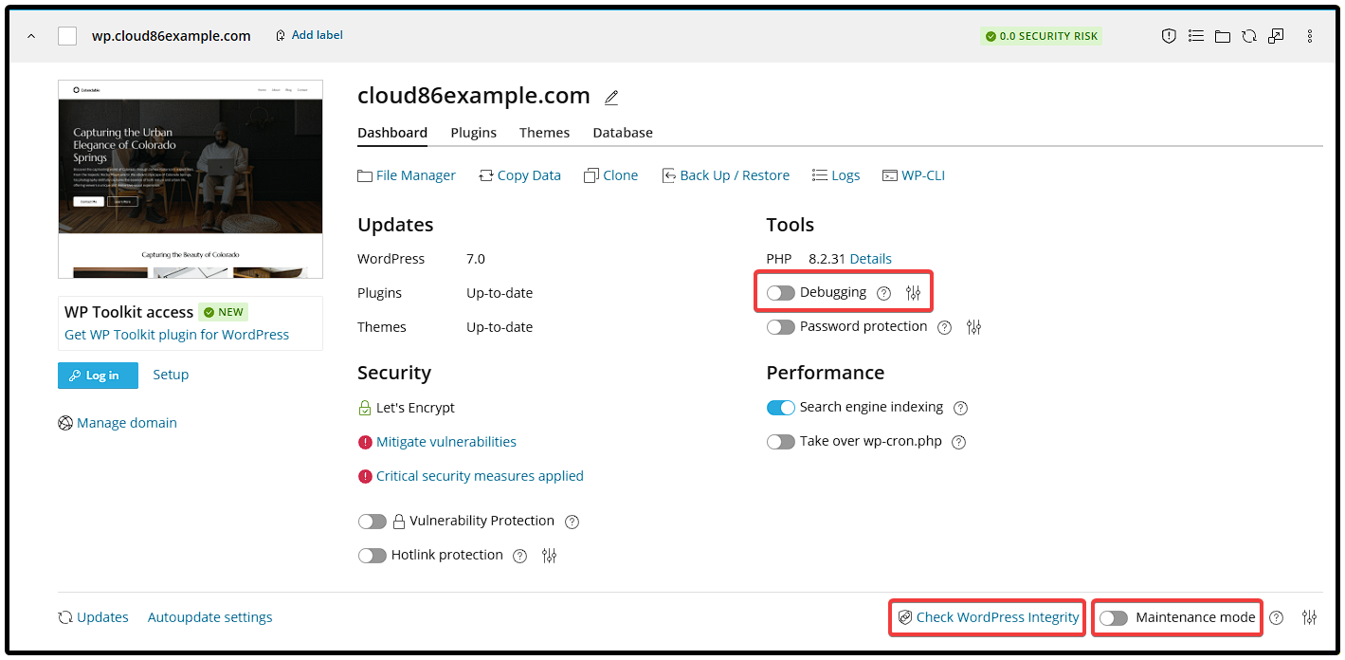
Task: Open Back Up / Restore
Action: coord(726,175)
